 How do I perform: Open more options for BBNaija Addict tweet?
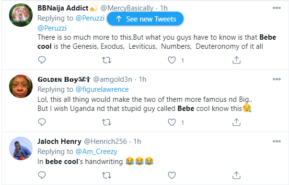(x=277, y=8)
